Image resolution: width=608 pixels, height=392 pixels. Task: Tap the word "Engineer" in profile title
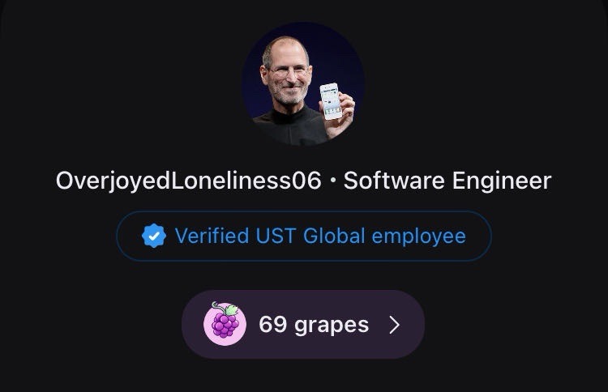[x=502, y=181]
